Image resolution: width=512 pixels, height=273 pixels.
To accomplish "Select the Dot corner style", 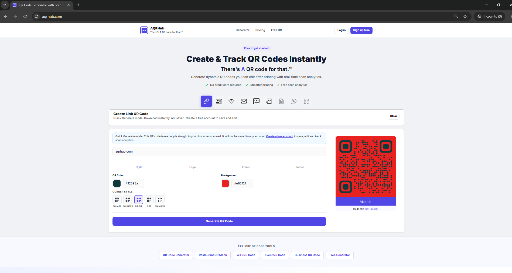I will click(x=149, y=200).
